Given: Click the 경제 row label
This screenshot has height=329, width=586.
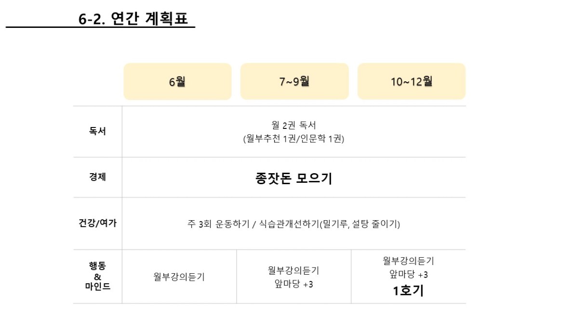Looking at the screenshot, I should (x=97, y=177).
